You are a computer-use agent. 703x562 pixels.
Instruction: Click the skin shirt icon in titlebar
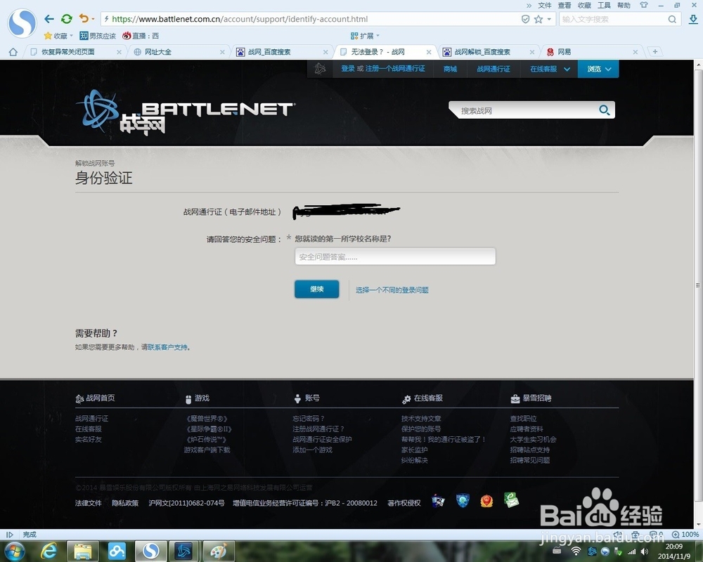click(x=644, y=6)
